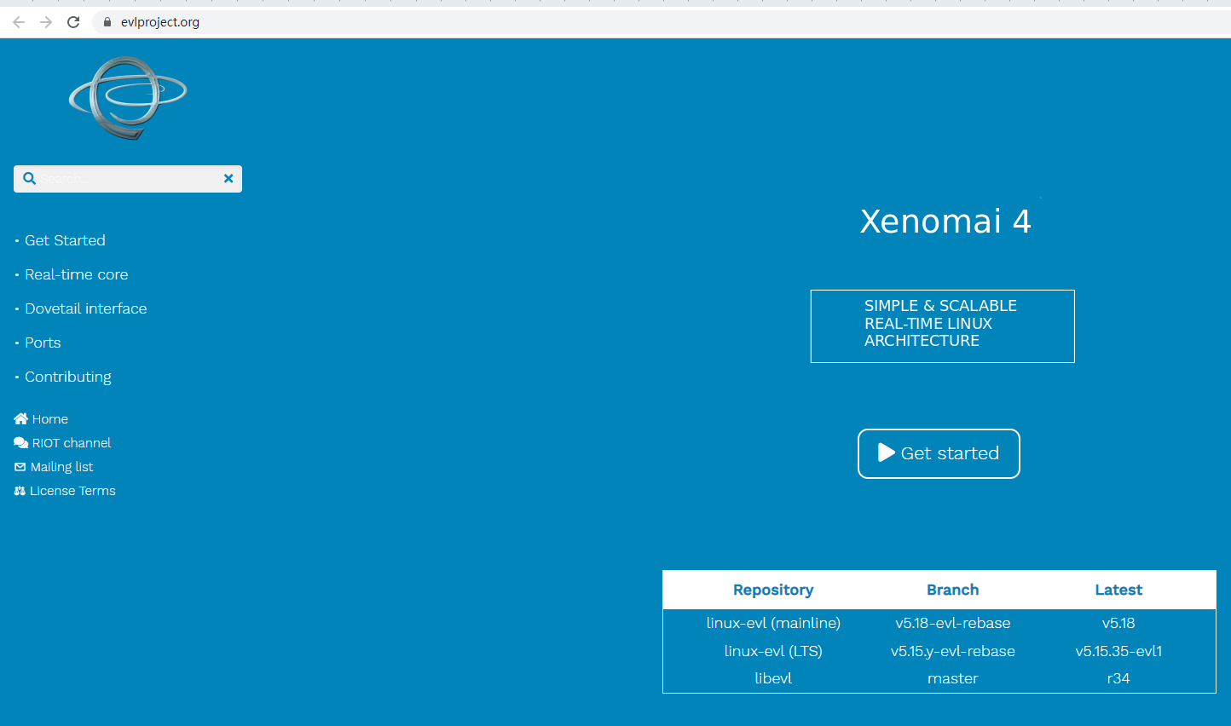
Task: Open the Get Started sidebar section
Action: [x=65, y=240]
